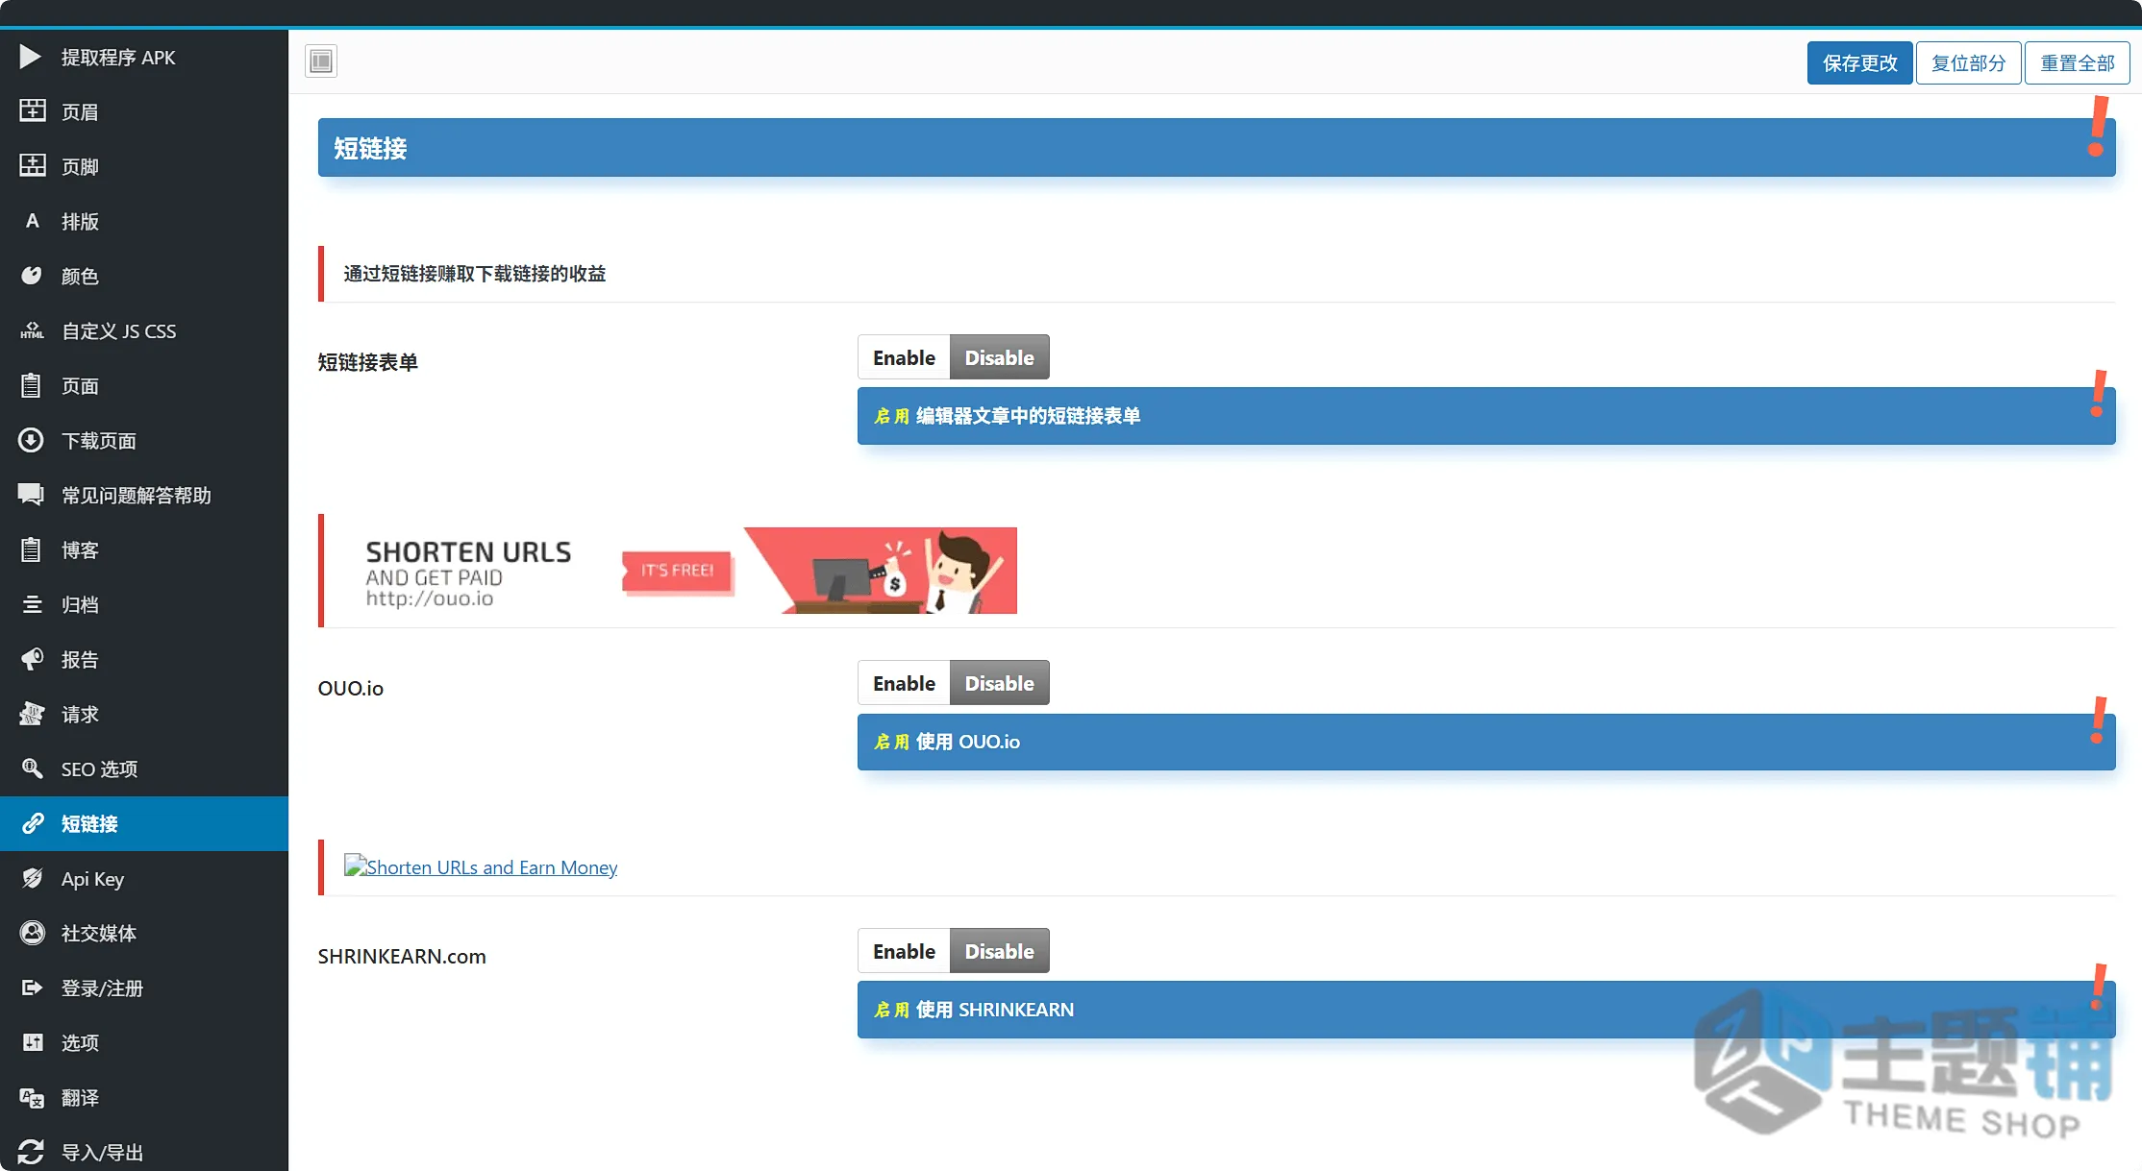
Task: Click the 启用 编辑器文章中的短链接表单 info bar
Action: pyautogui.click(x=1486, y=416)
